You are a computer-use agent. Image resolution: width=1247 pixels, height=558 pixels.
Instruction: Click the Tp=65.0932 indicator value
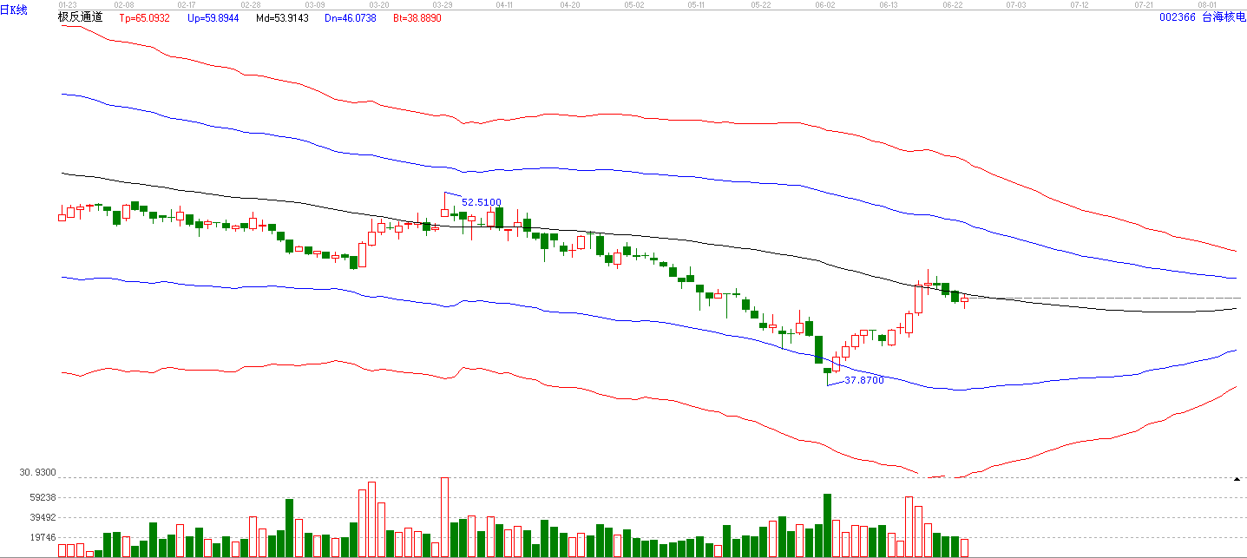pyautogui.click(x=144, y=17)
